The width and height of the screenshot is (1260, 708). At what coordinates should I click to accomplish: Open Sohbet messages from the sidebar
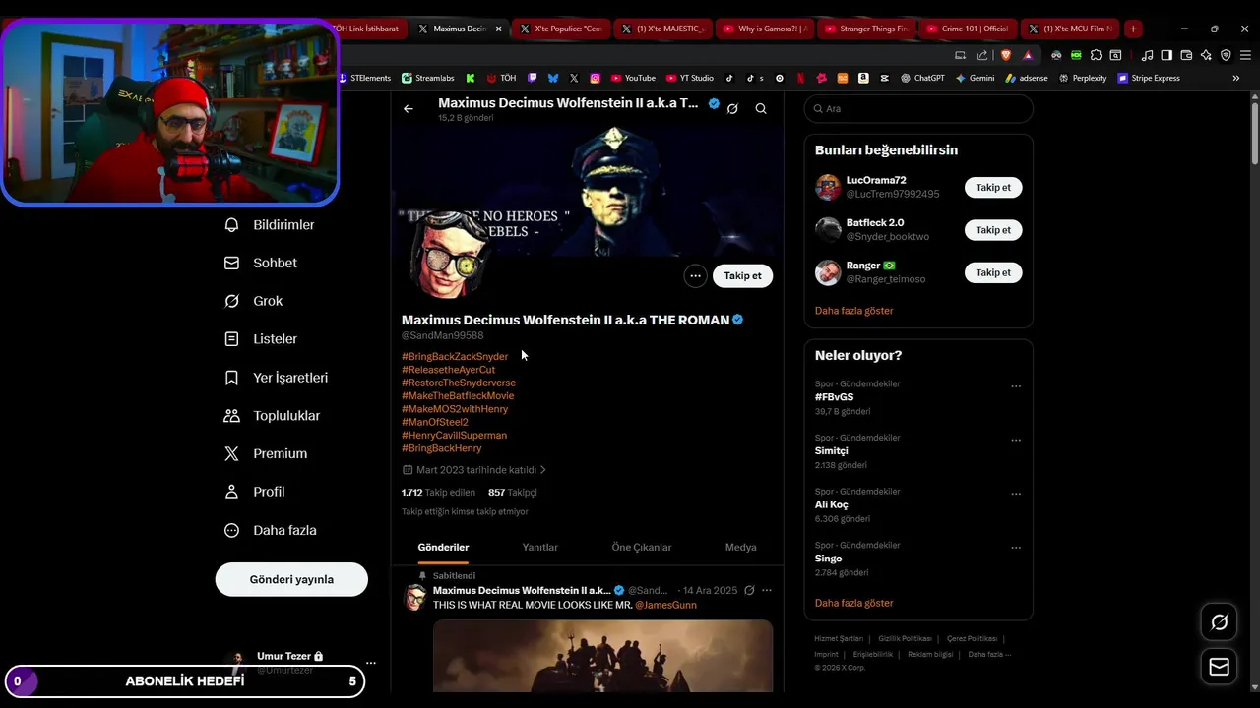261,264
